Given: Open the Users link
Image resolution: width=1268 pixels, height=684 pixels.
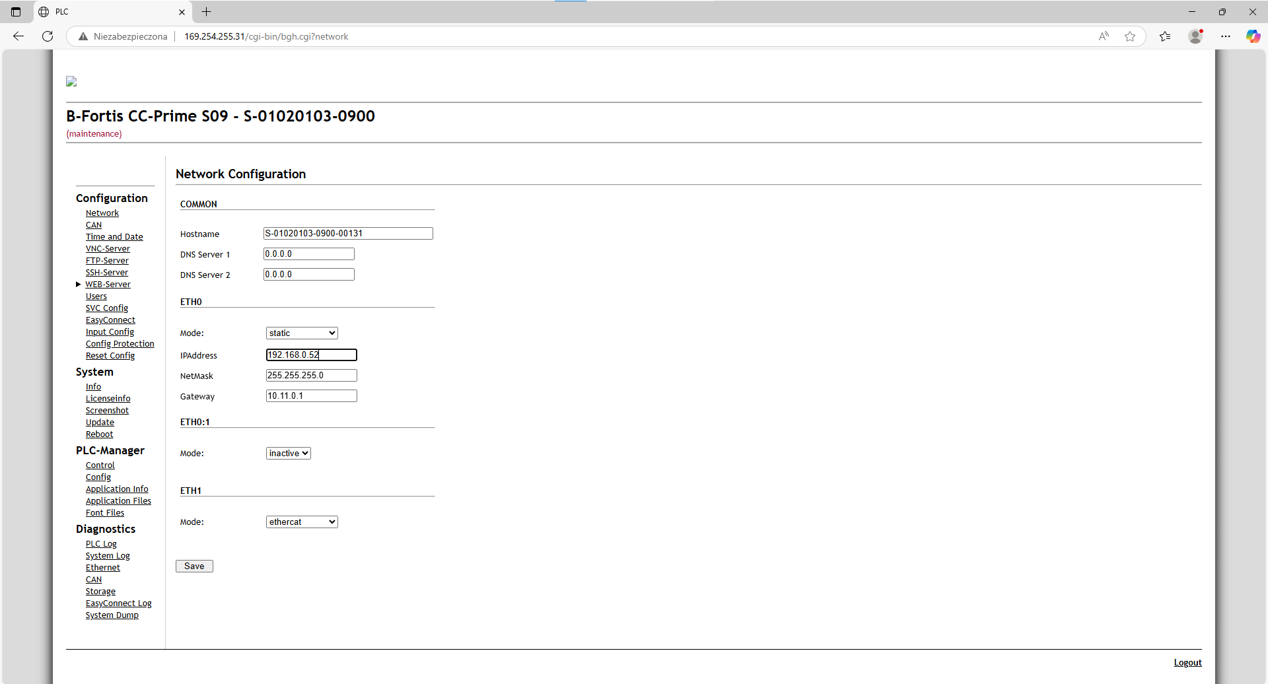Looking at the screenshot, I should [96, 296].
